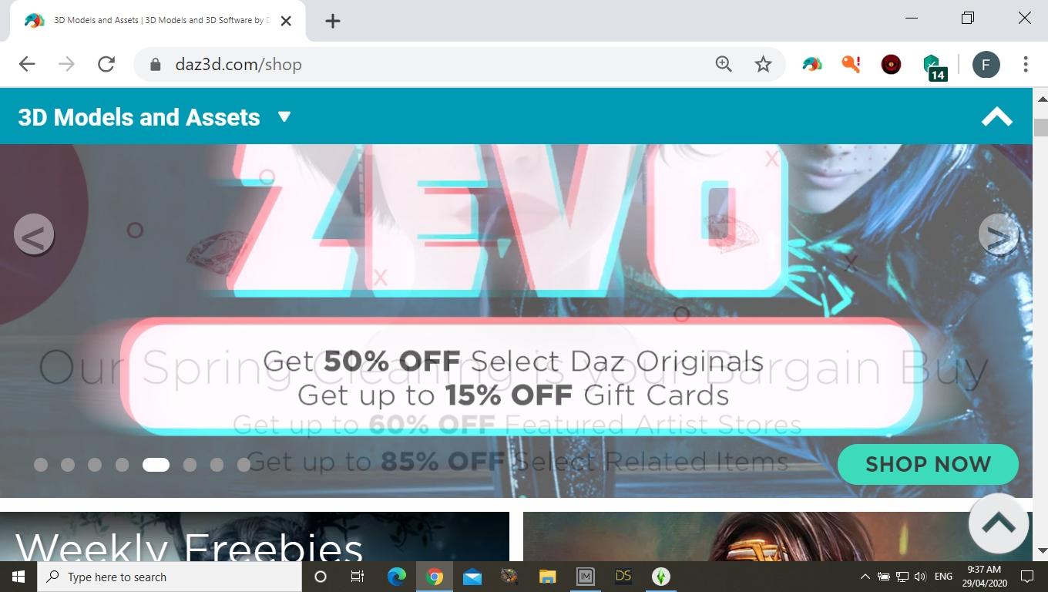The image size is (1048, 592).
Task: Reload the page with refresh icon
Action: 106,65
